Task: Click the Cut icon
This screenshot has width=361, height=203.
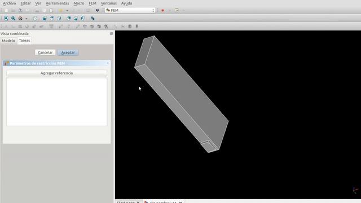Action: (37, 11)
